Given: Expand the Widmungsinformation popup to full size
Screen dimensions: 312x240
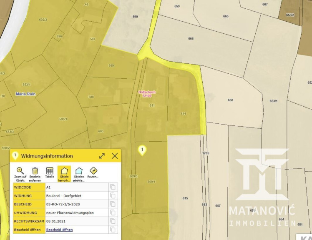Looking at the screenshot, I should pos(102,156).
